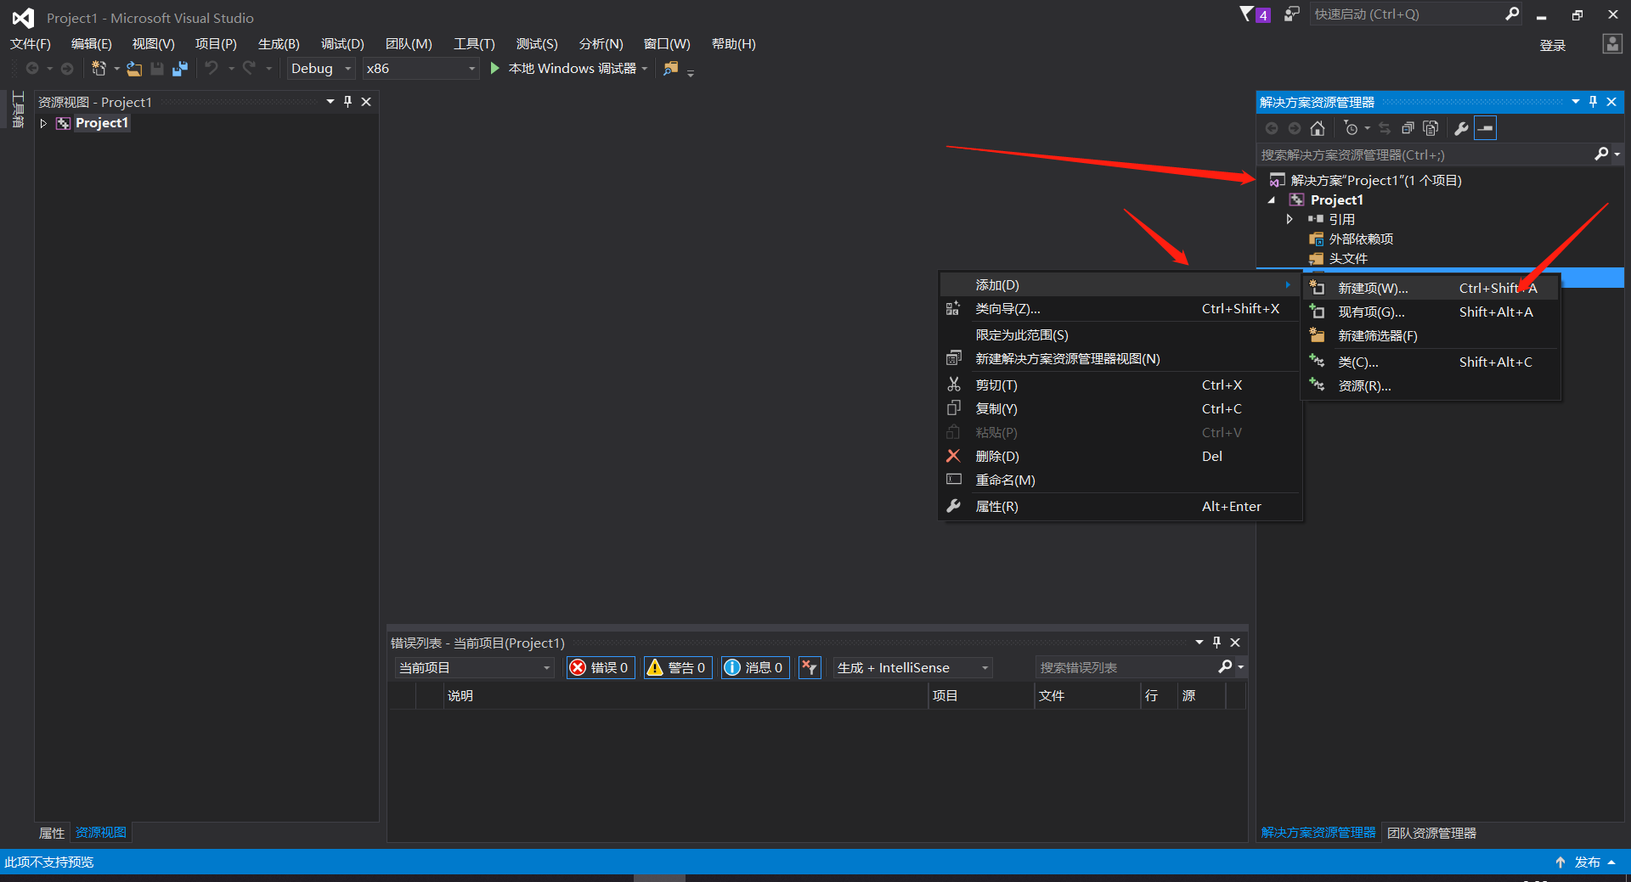This screenshot has height=882, width=1631.
Task: Open the 文件(F) menu
Action: coord(31,44)
